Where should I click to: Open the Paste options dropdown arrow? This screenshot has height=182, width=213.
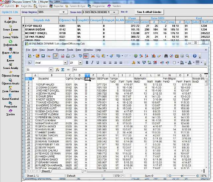(107, 56)
